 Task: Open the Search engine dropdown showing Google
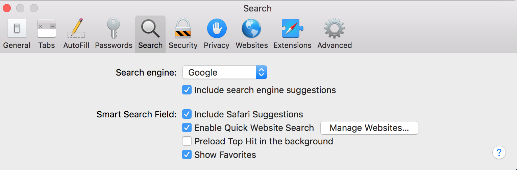pyautogui.click(x=225, y=73)
